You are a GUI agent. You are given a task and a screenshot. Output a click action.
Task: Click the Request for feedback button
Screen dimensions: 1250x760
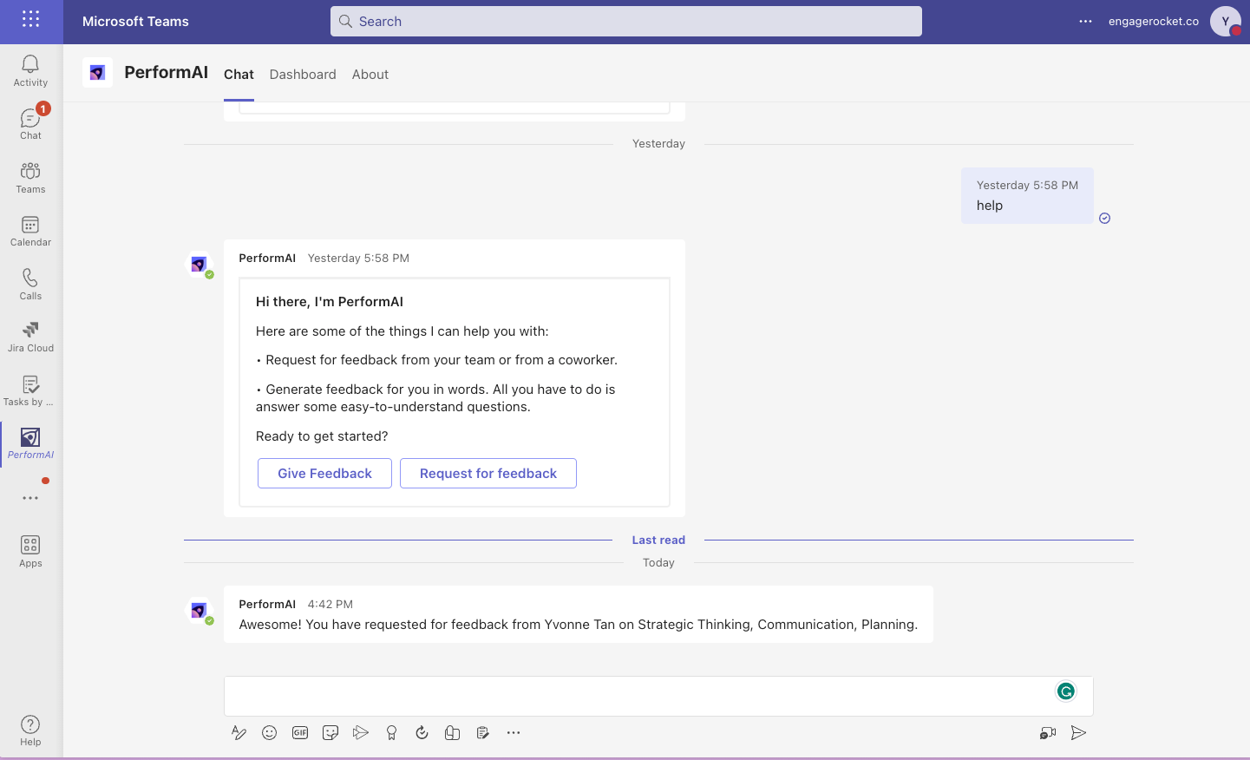click(488, 474)
